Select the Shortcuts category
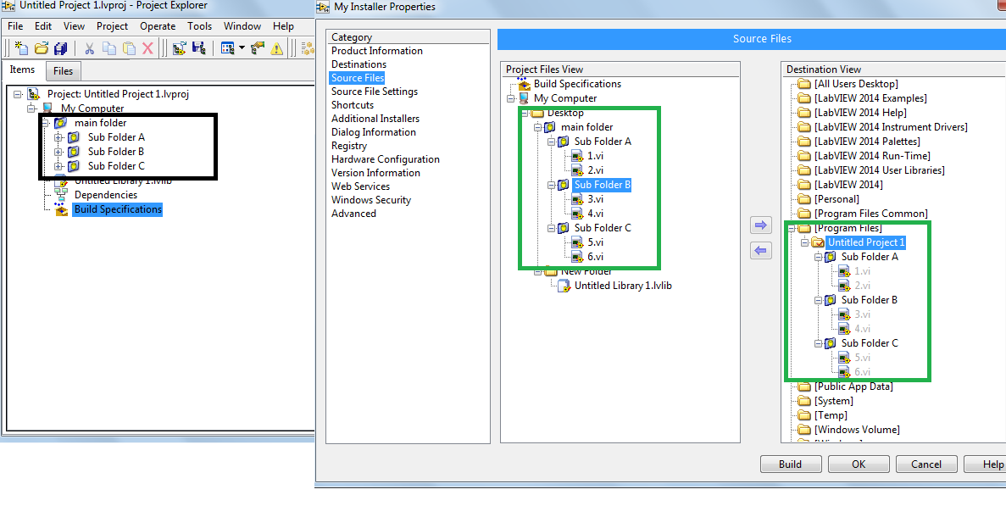This screenshot has width=1006, height=506. coord(353,104)
